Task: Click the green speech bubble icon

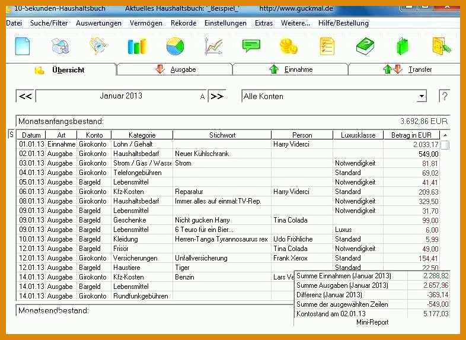Action: pos(251,46)
